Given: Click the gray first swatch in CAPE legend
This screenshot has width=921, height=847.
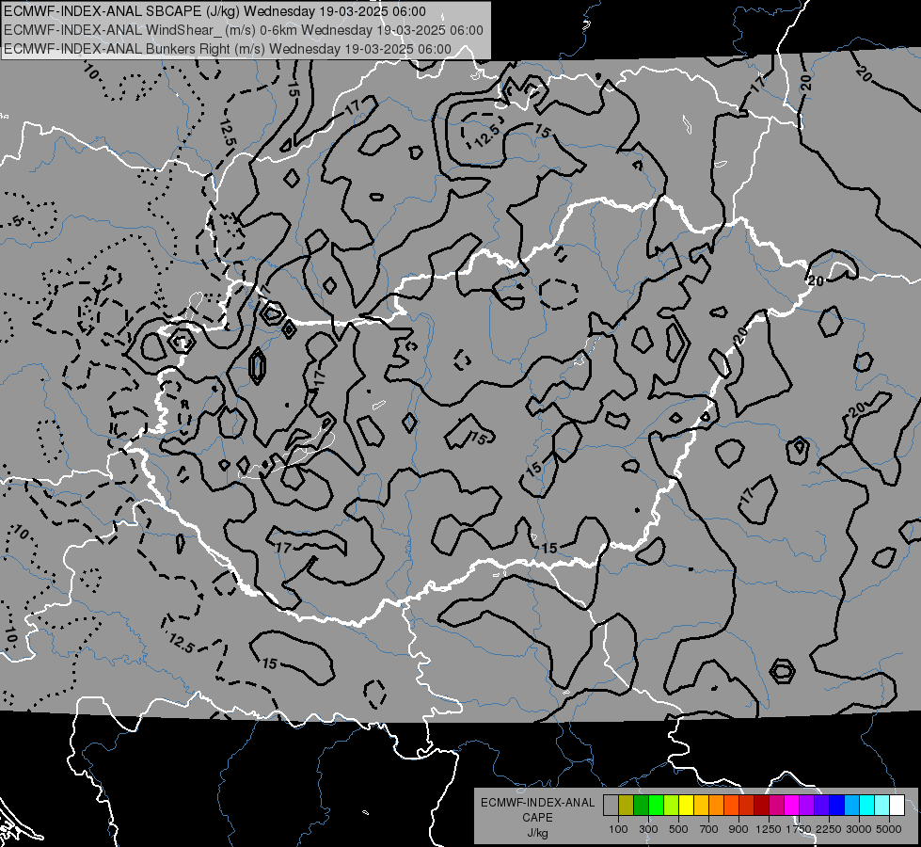Looking at the screenshot, I should [611, 806].
